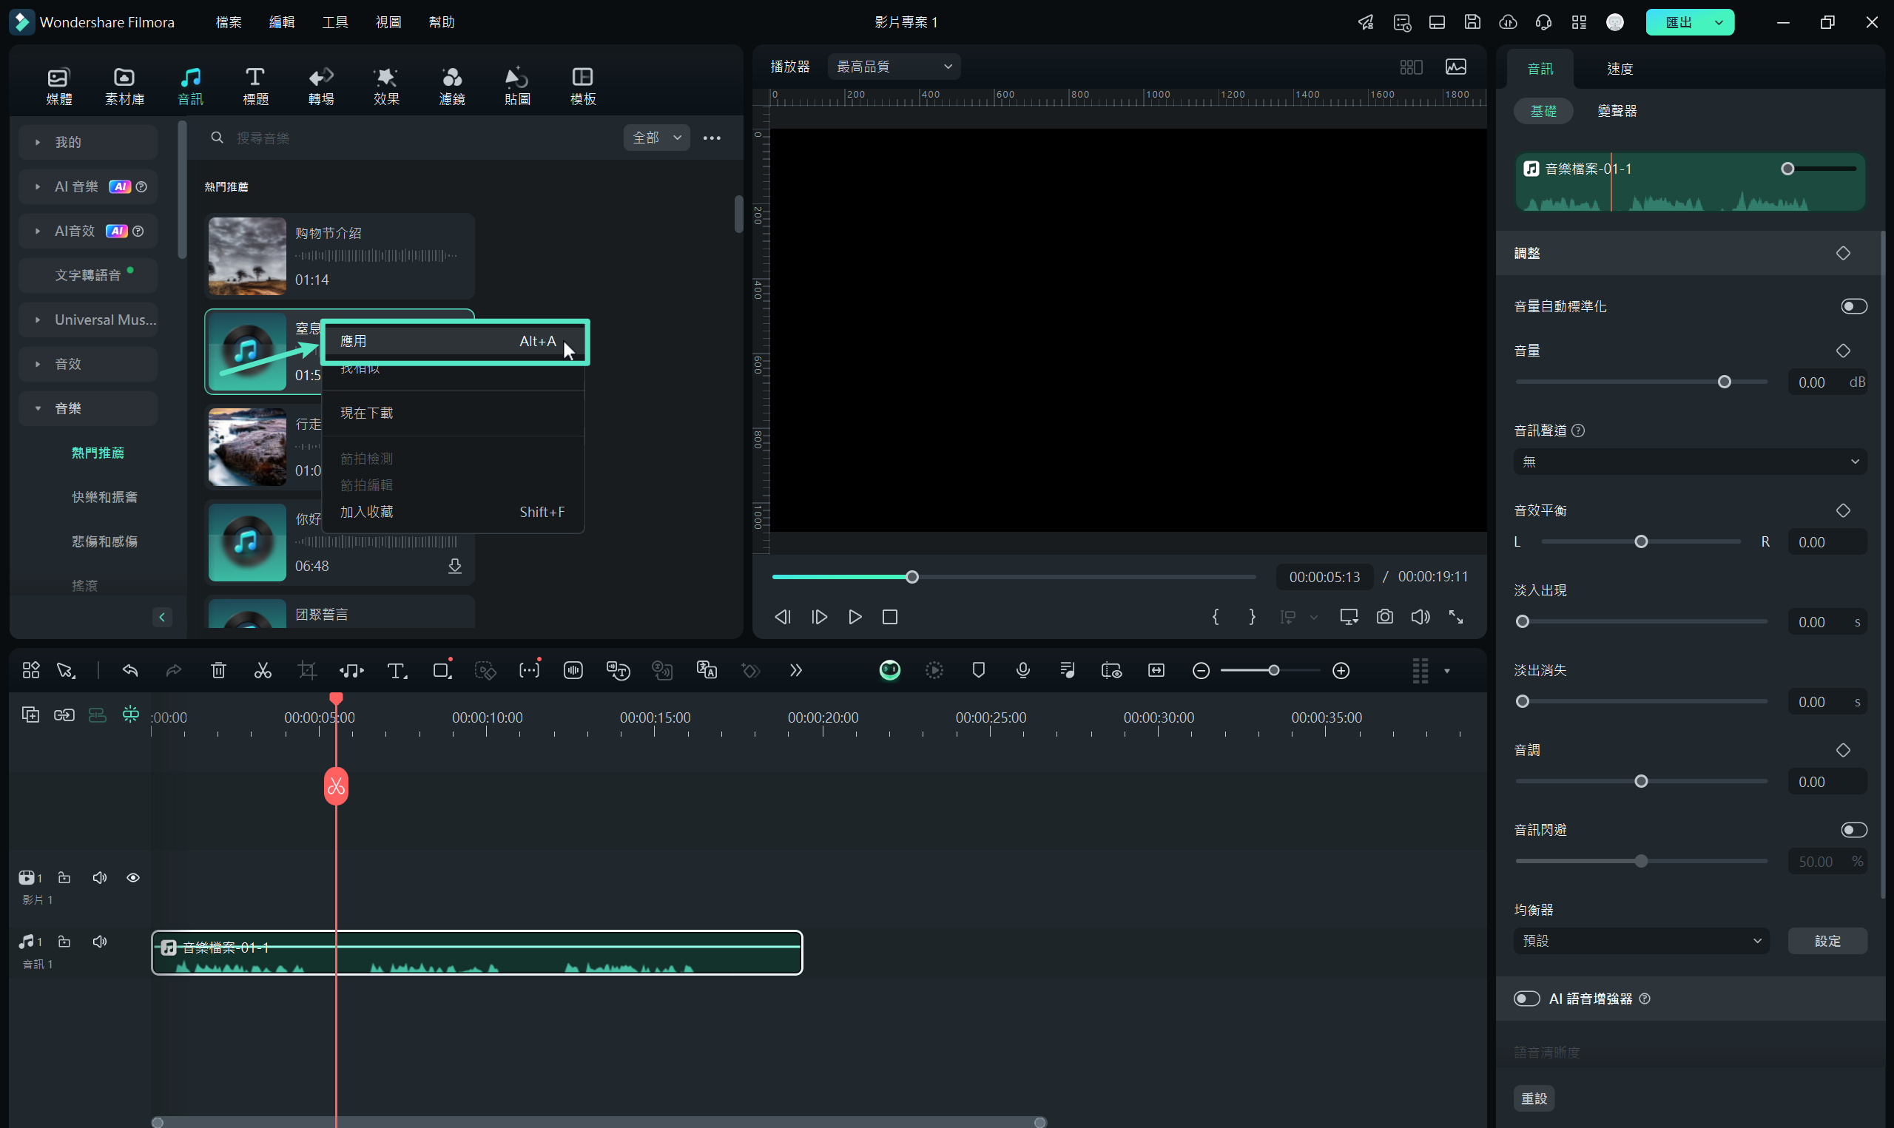
Task: Select the Crop tool in toolbar
Action: [308, 672]
